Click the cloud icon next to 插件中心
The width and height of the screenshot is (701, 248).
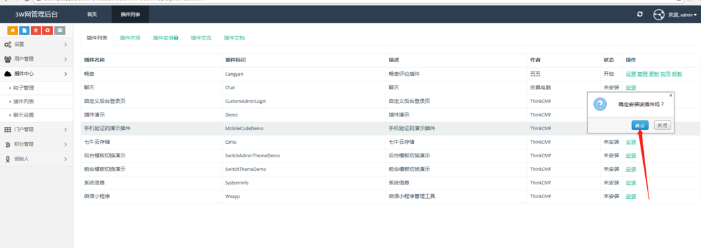pyautogui.click(x=8, y=74)
